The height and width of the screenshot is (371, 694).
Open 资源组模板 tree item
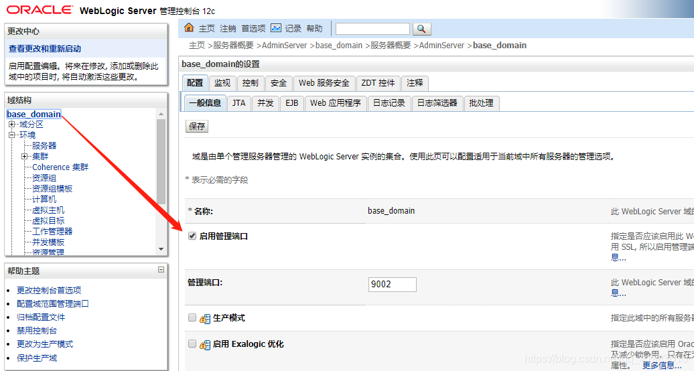52,189
